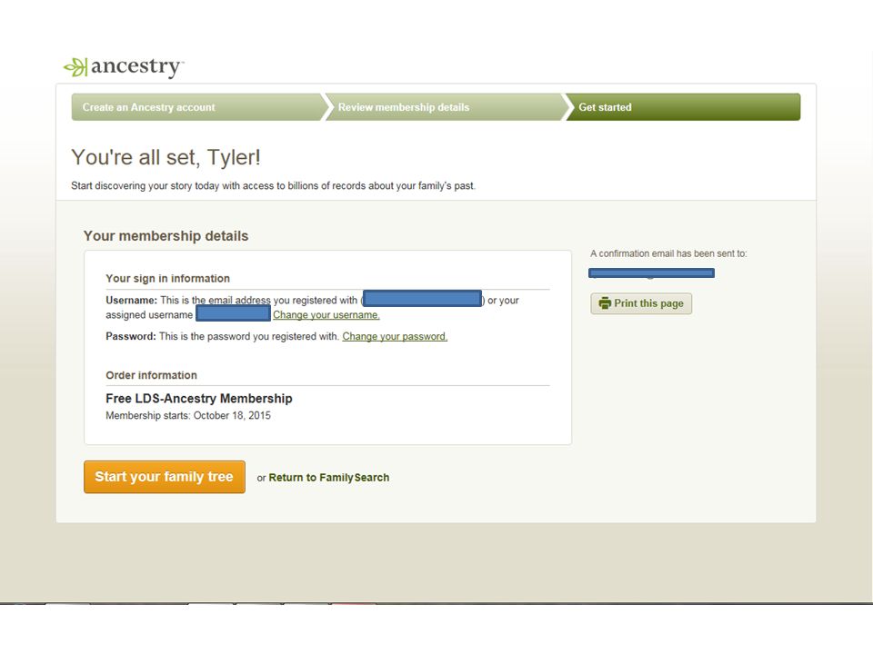Click the You're all set, Tyler! heading
This screenshot has width=873, height=654.
[x=166, y=157]
